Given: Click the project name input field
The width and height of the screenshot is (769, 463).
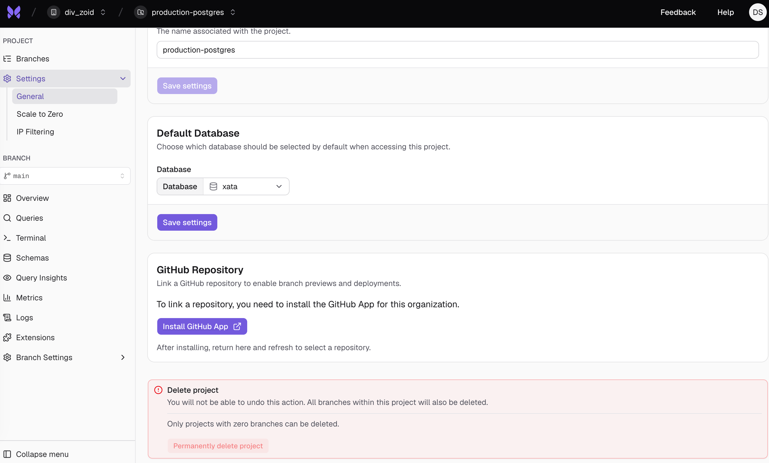Looking at the screenshot, I should (x=458, y=50).
